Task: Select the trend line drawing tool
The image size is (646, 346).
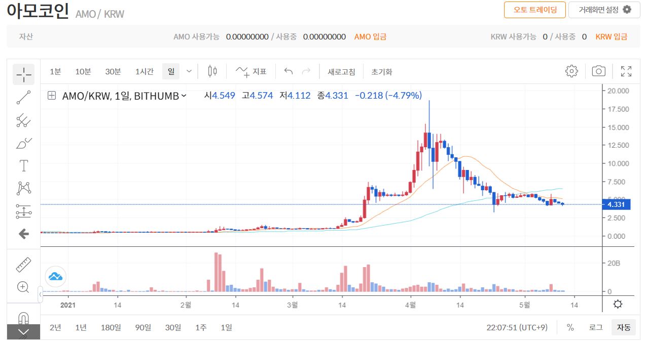Action: 23,97
